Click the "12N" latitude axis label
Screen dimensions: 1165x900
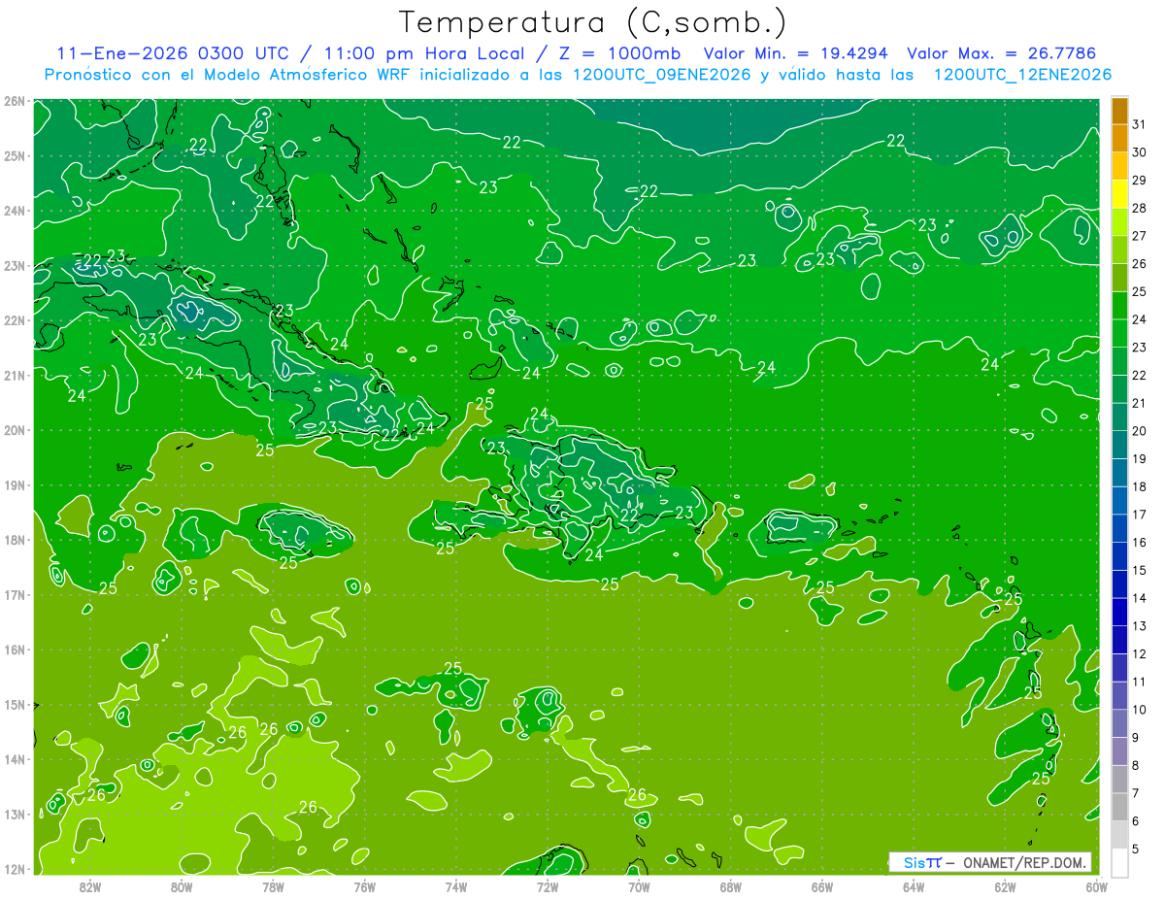coord(14,869)
